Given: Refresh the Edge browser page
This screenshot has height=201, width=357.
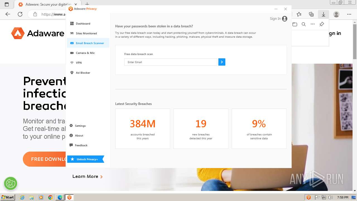Looking at the screenshot, I should (x=20, y=14).
